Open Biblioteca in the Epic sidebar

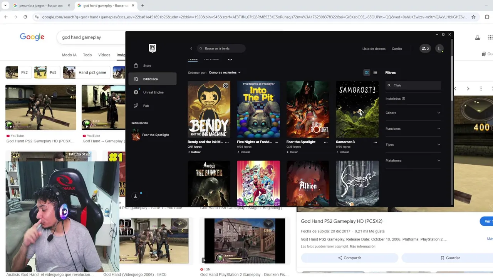pyautogui.click(x=153, y=79)
